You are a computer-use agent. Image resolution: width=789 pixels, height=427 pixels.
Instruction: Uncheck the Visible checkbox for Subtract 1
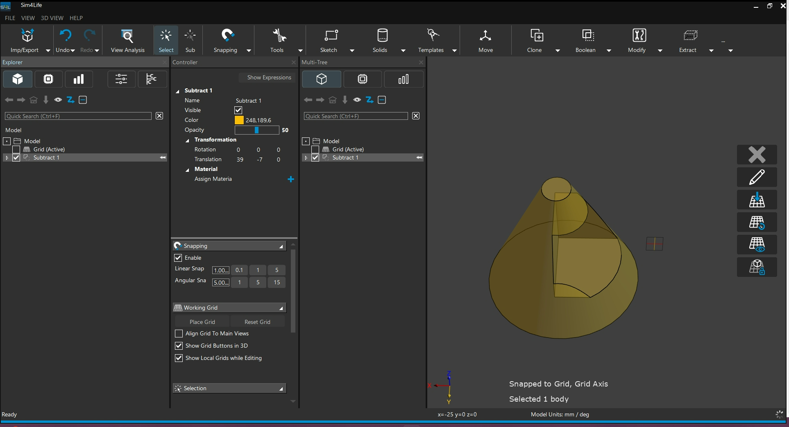pyautogui.click(x=238, y=110)
